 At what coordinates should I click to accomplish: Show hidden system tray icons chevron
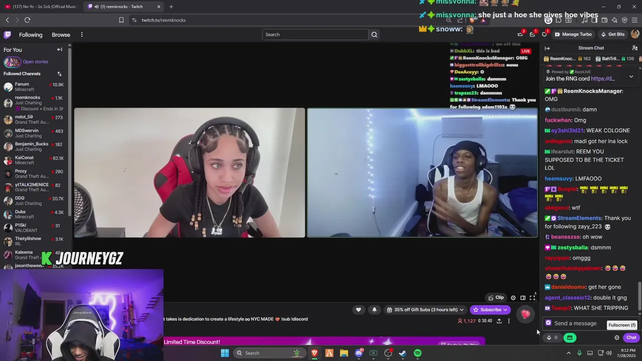coord(568,353)
